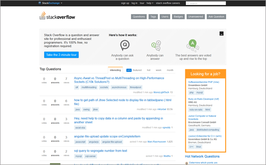Click the linux job tag
The width and height of the screenshot is (266, 165).
199,147
